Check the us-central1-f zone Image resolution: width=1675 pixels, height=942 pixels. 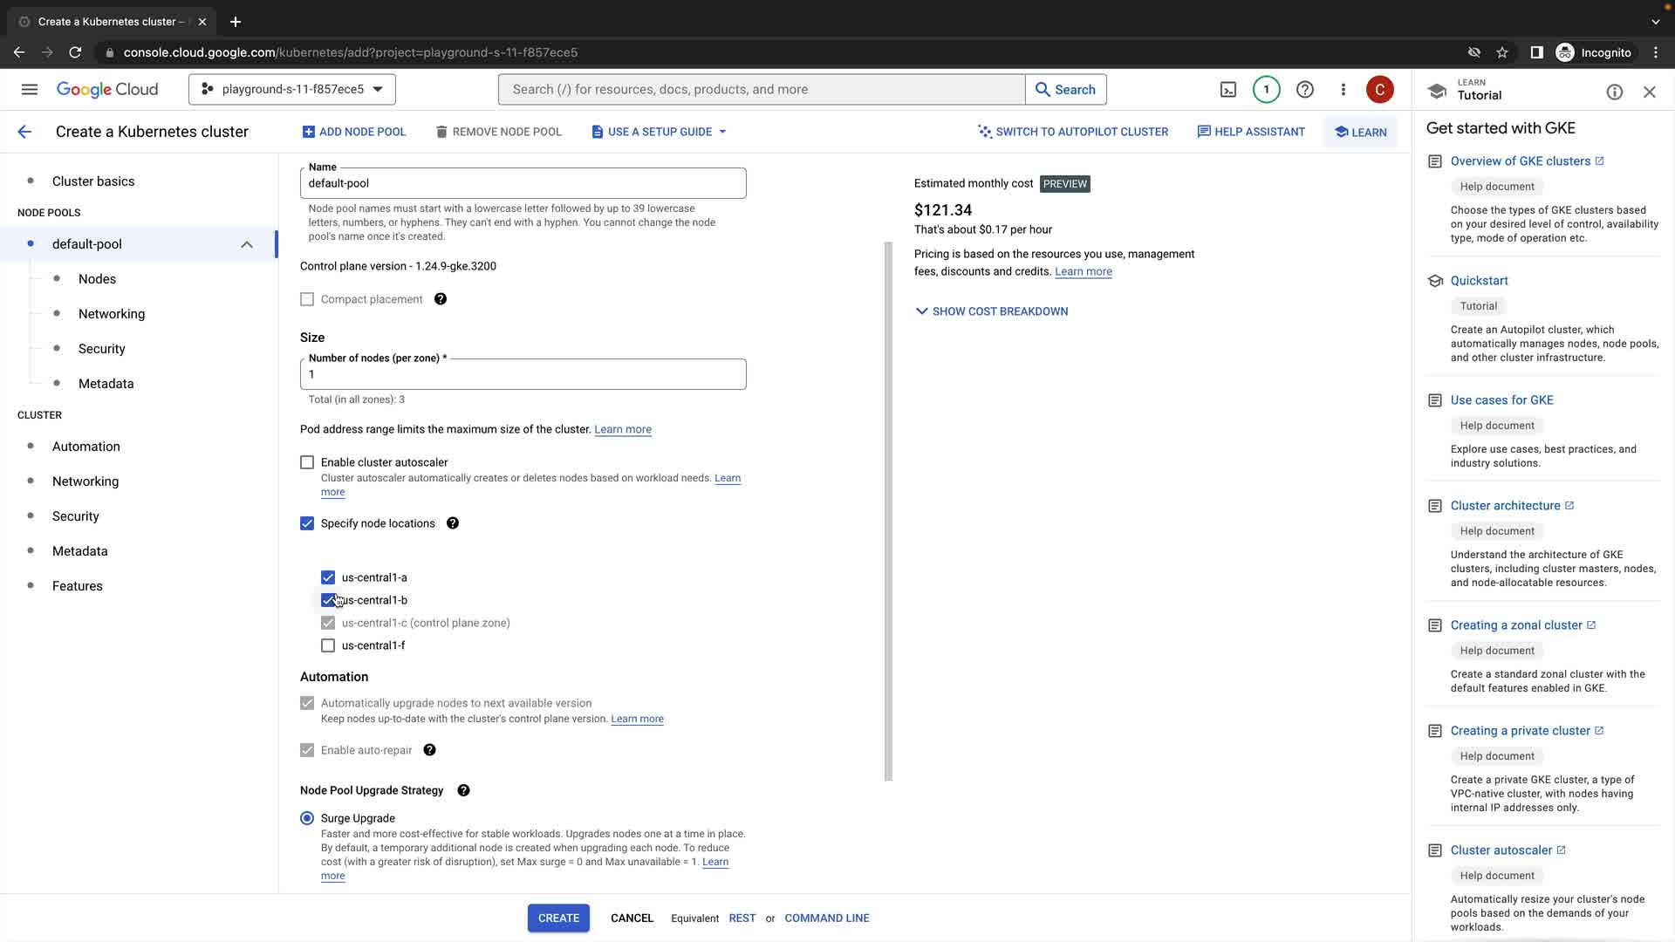(x=328, y=645)
